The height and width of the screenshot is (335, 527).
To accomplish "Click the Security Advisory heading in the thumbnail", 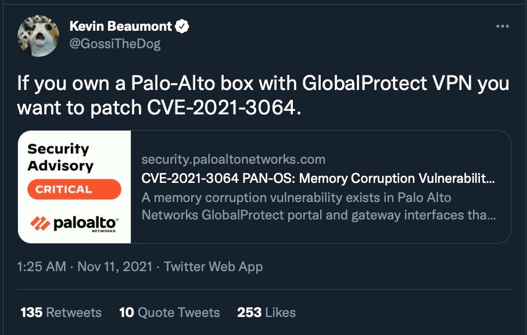I will (x=60, y=157).
